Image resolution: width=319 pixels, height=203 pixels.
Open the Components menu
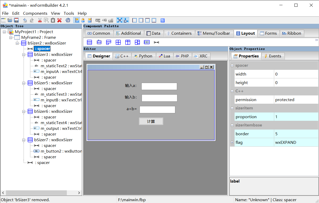click(x=35, y=13)
